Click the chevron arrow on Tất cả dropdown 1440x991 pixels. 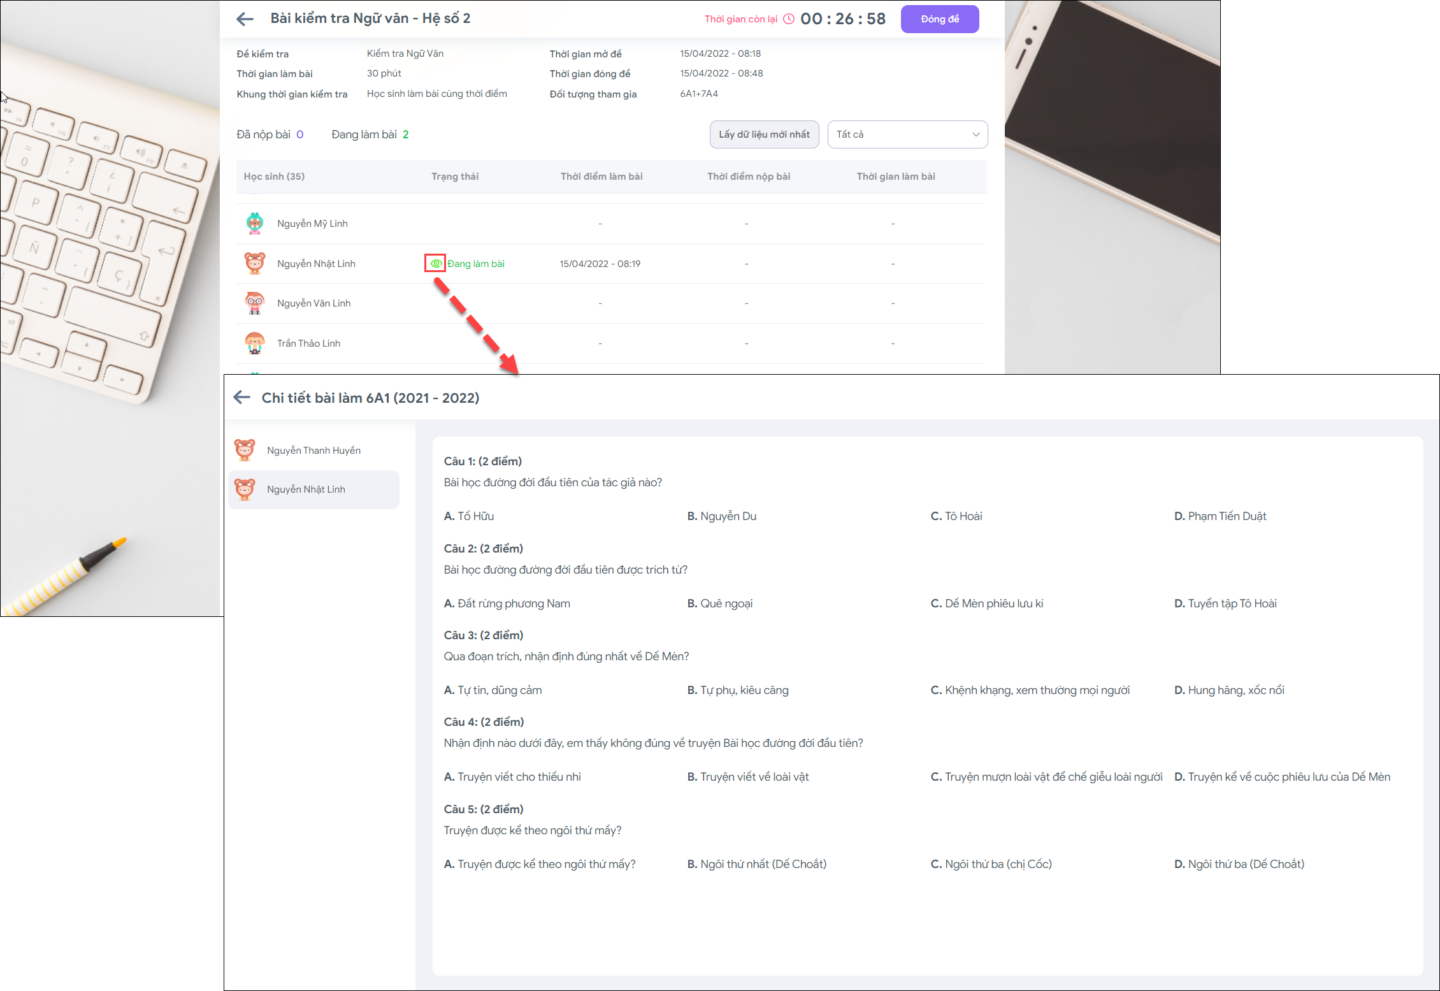click(976, 134)
